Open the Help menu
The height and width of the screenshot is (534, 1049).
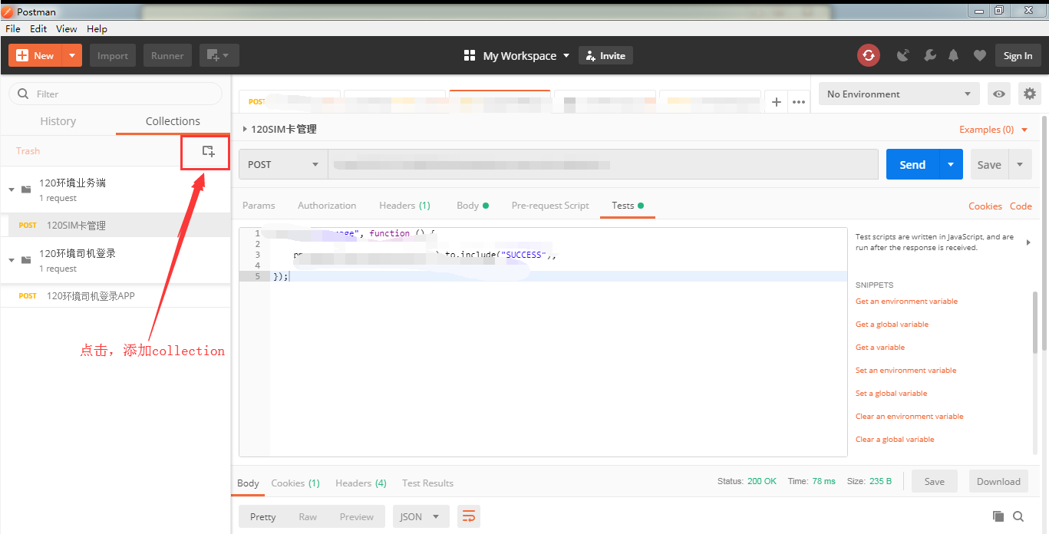(97, 28)
